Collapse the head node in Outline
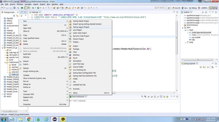 (185, 30)
